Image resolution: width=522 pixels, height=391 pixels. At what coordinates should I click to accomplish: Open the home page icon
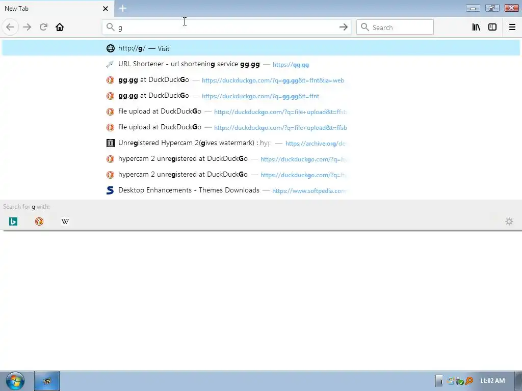pos(60,27)
